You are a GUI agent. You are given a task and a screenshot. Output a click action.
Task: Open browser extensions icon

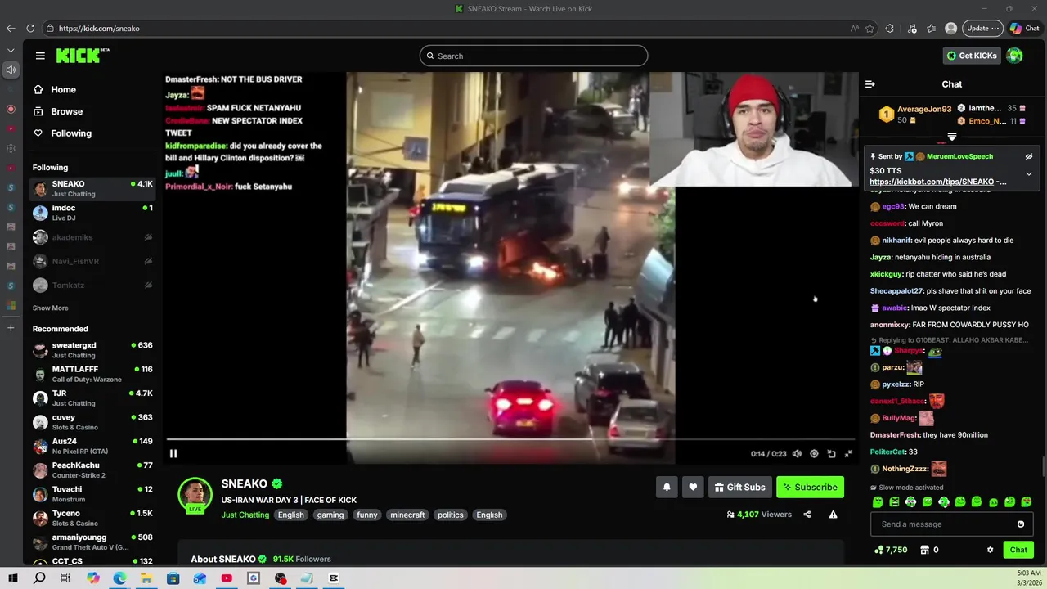[x=890, y=28]
